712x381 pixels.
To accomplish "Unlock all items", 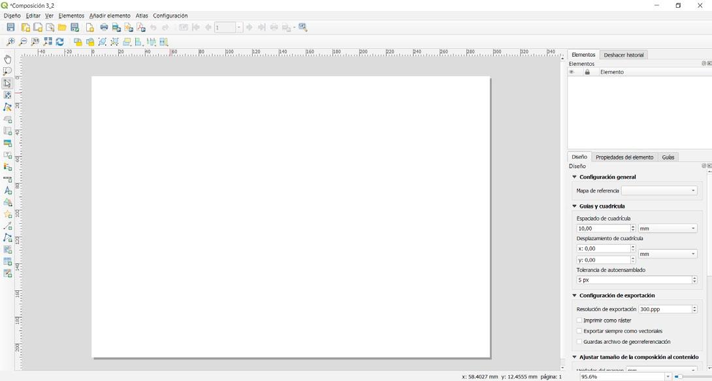I will point(90,42).
